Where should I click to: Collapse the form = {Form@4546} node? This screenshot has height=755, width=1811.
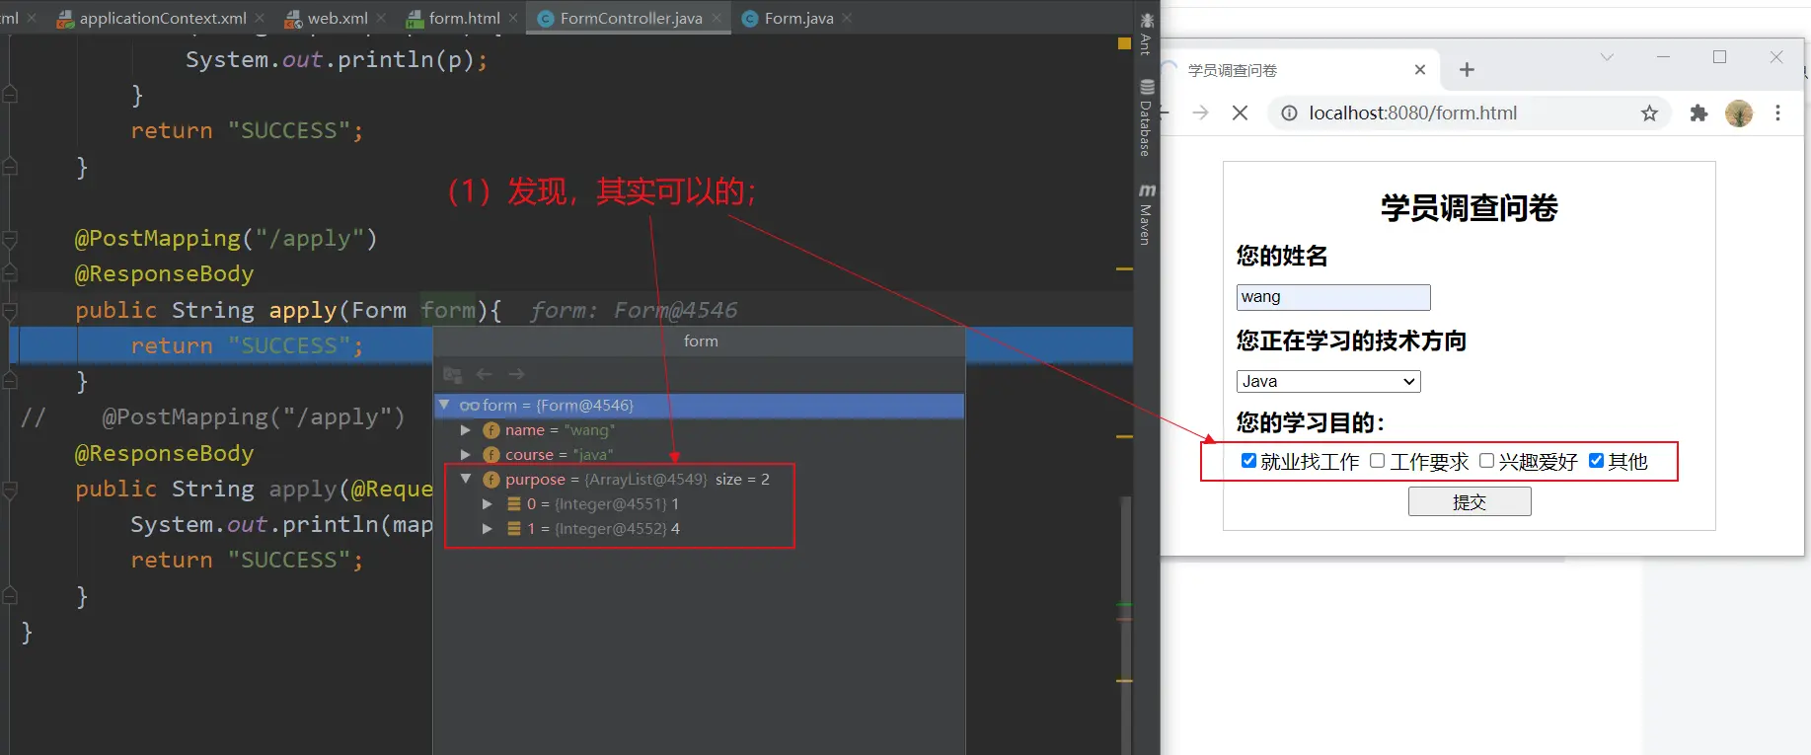(x=444, y=405)
